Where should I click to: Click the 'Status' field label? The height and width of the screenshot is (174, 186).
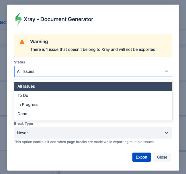(19, 62)
